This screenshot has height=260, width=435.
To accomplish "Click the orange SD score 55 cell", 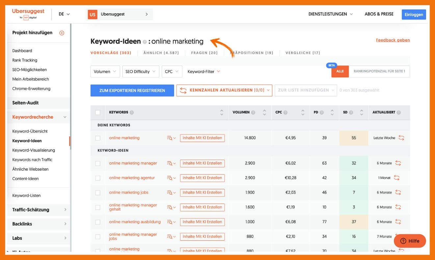I will [354, 138].
